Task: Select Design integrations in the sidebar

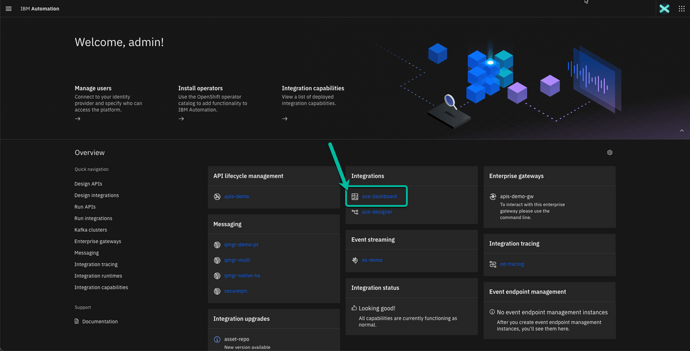Action: 97,195
